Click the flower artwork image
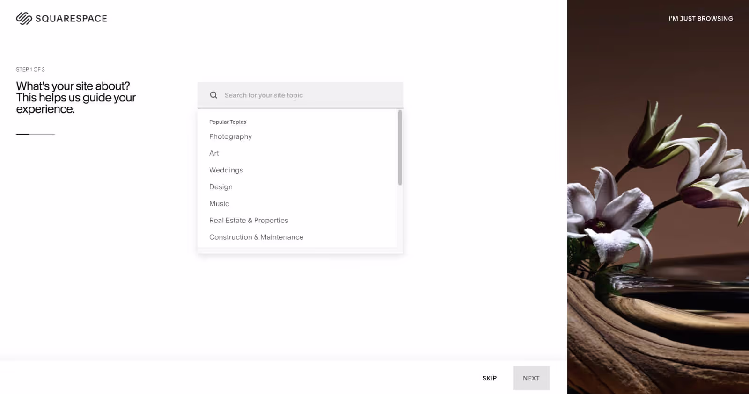 pos(658,197)
